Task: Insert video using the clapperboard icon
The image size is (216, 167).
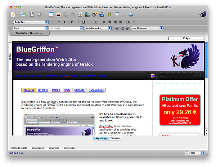Action: tap(102, 14)
